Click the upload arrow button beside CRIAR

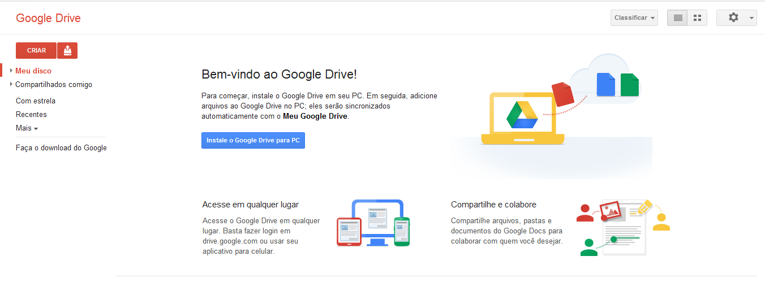click(x=67, y=50)
